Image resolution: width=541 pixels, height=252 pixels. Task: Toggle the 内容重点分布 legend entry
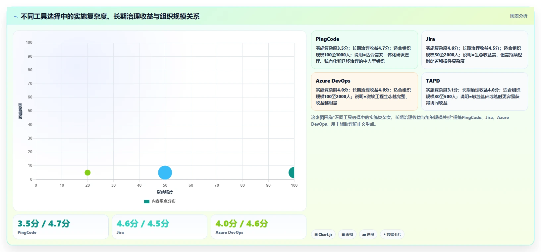(x=160, y=201)
